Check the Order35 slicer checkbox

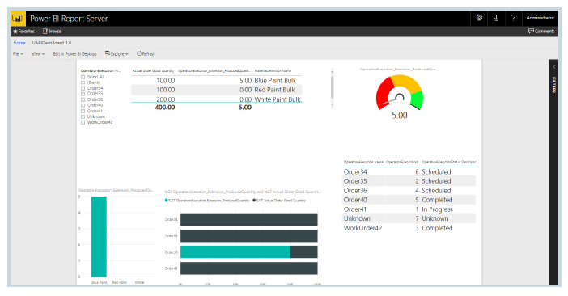pos(83,94)
